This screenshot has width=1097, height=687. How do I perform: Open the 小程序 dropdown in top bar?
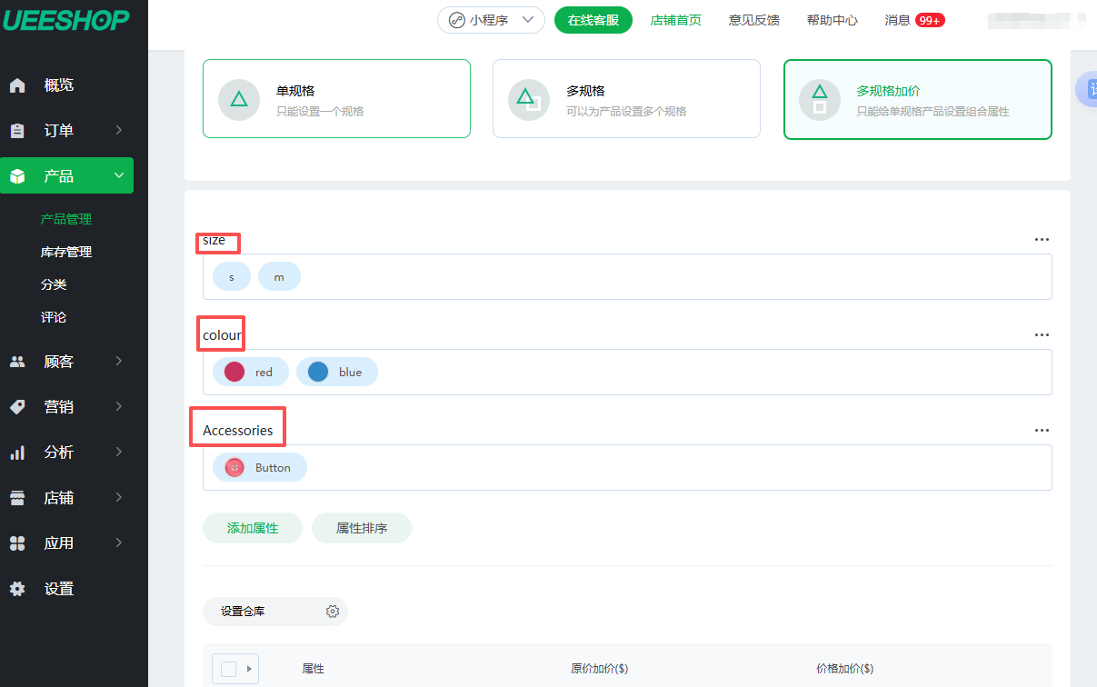click(491, 20)
